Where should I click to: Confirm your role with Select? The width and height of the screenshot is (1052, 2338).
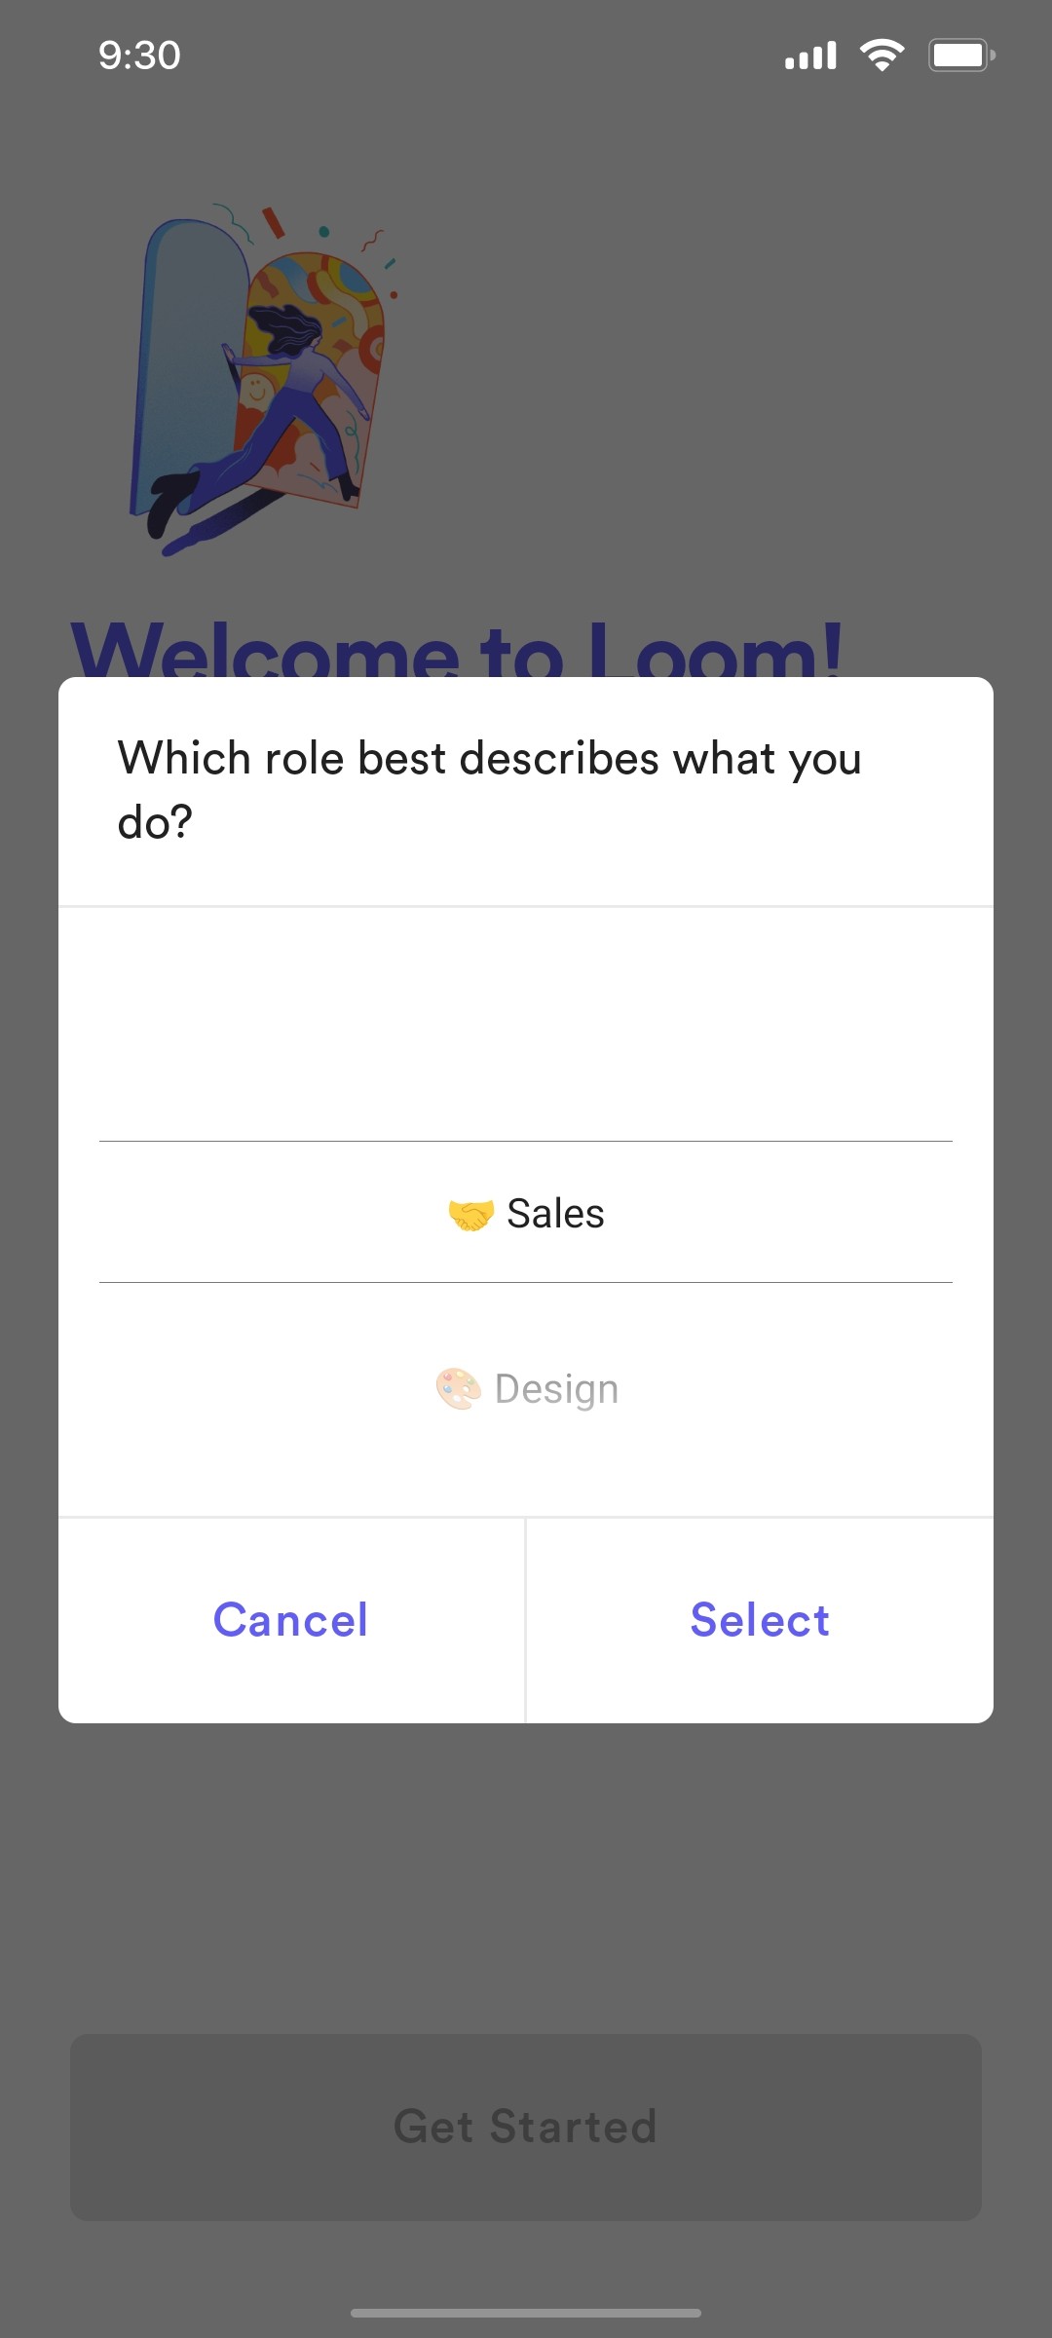click(x=759, y=1619)
